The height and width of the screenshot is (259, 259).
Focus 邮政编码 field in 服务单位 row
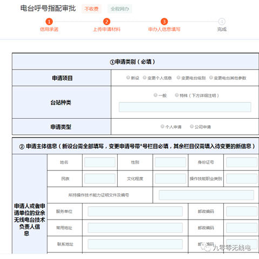pos(242,212)
